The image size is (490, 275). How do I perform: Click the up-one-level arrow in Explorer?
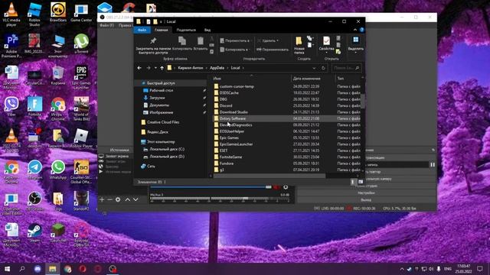(162, 68)
